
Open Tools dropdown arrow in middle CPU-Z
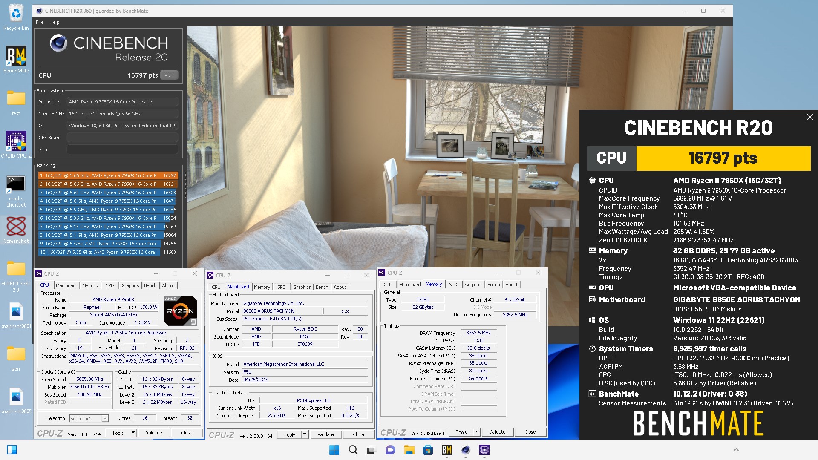point(305,434)
